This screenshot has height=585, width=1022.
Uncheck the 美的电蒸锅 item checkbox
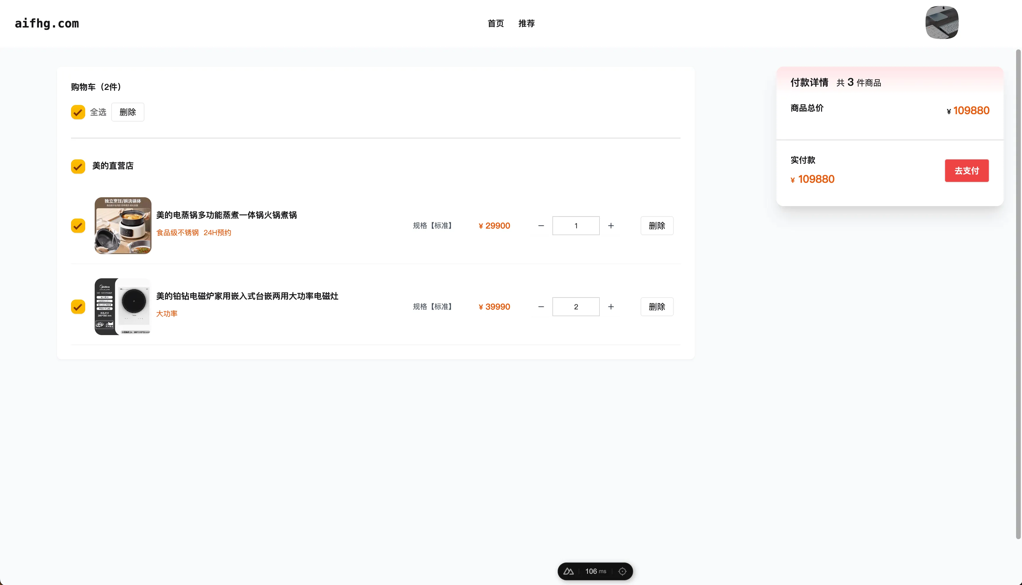point(78,226)
